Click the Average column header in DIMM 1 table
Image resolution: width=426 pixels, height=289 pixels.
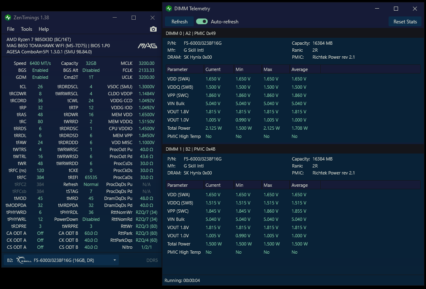tap(305, 185)
